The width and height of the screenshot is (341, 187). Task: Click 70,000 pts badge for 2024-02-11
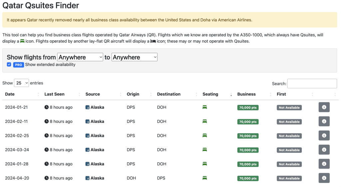[248, 122]
